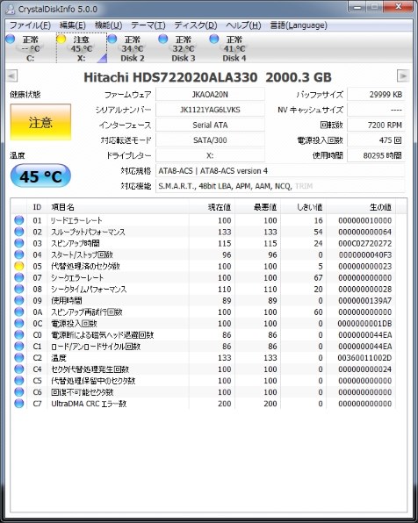The width and height of the screenshot is (418, 523).
Task: Click the 最悪値 column header
Action: [x=258, y=207]
